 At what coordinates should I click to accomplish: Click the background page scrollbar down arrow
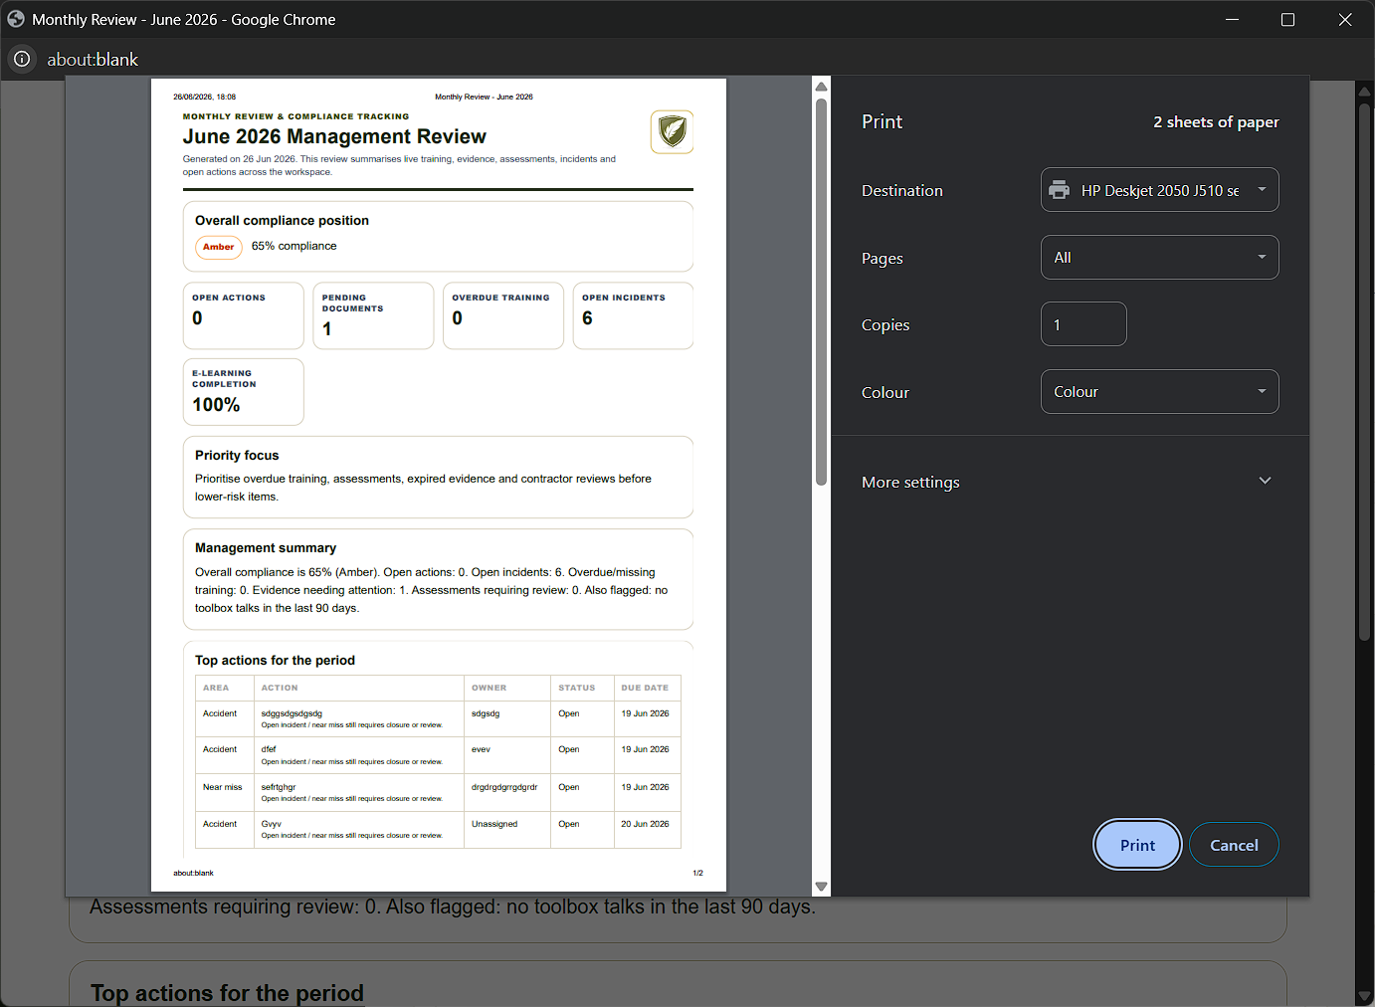pyautogui.click(x=1365, y=996)
